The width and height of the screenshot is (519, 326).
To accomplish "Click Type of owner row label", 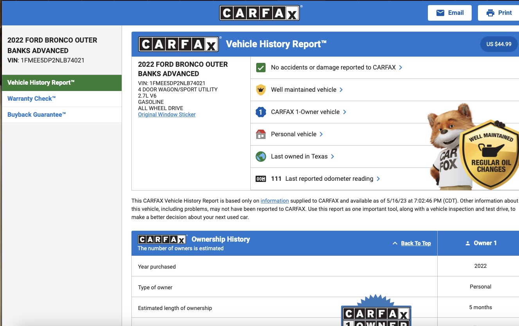I will pyautogui.click(x=155, y=287).
